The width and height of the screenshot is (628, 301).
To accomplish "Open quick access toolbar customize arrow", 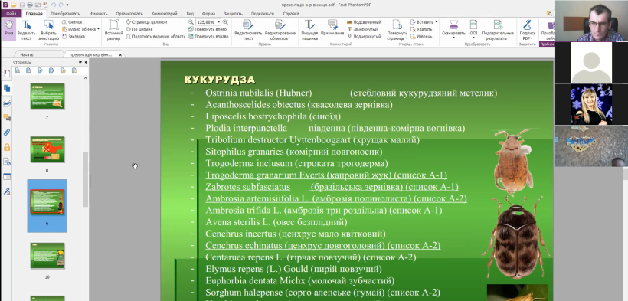I will 67,5.
